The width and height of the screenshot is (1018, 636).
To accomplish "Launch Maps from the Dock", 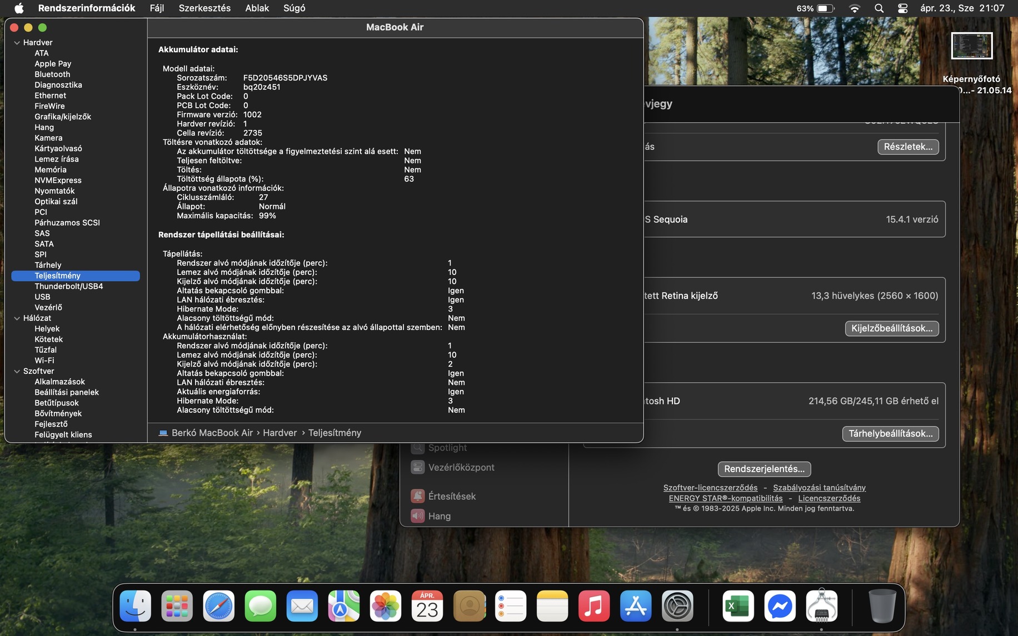I will (343, 605).
